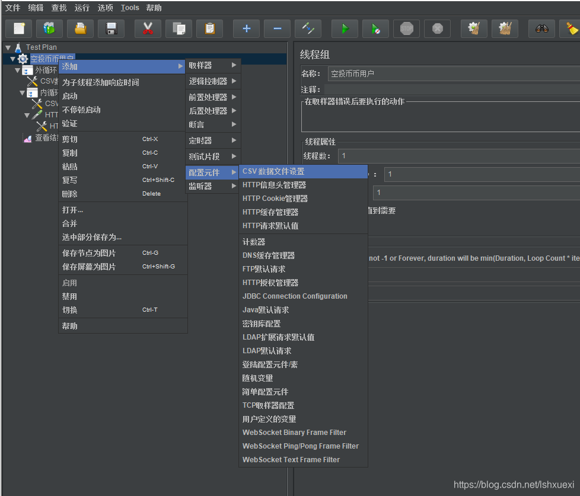
Task: Open the 编辑 menu
Action: coord(36,8)
